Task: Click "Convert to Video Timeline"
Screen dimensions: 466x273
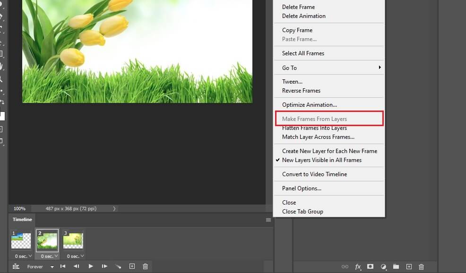Action: [x=315, y=174]
